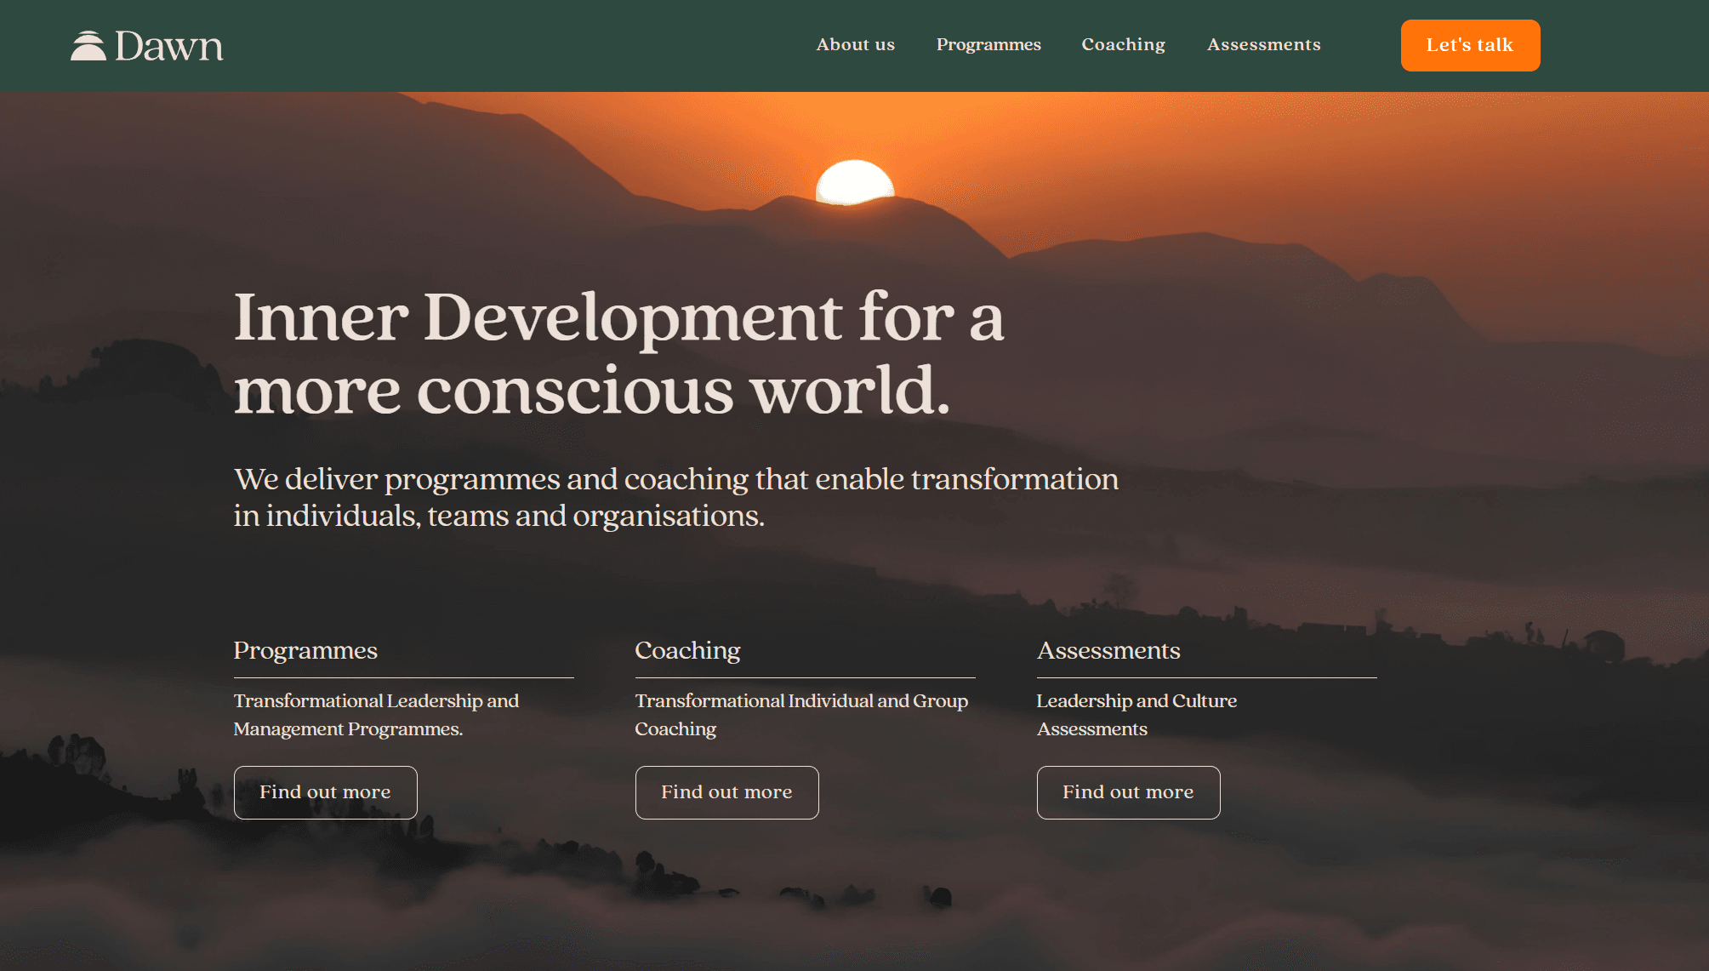Click Transformational Leadership and Management Programmes text
This screenshot has width=1709, height=971.
click(376, 715)
